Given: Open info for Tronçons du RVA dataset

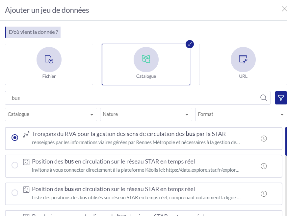Looking at the screenshot, I should click(x=264, y=139).
